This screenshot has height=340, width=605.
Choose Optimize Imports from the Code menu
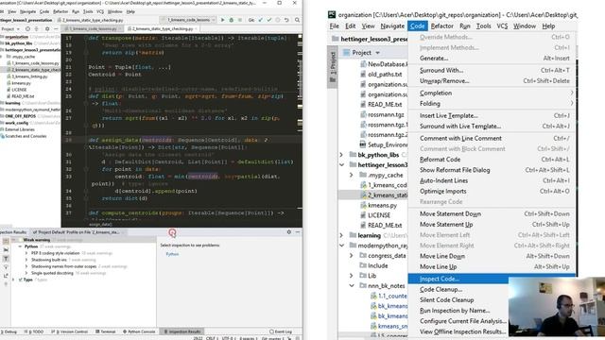492,191
